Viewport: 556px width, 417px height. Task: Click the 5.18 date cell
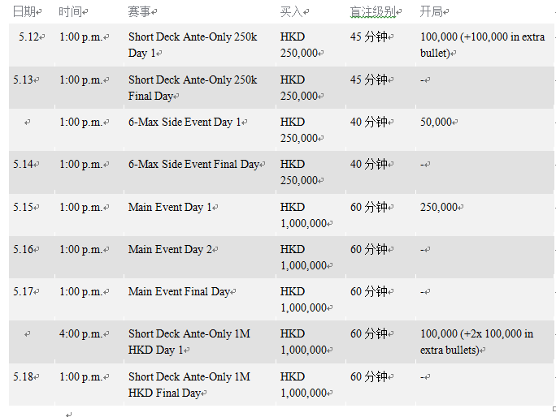pos(24,376)
